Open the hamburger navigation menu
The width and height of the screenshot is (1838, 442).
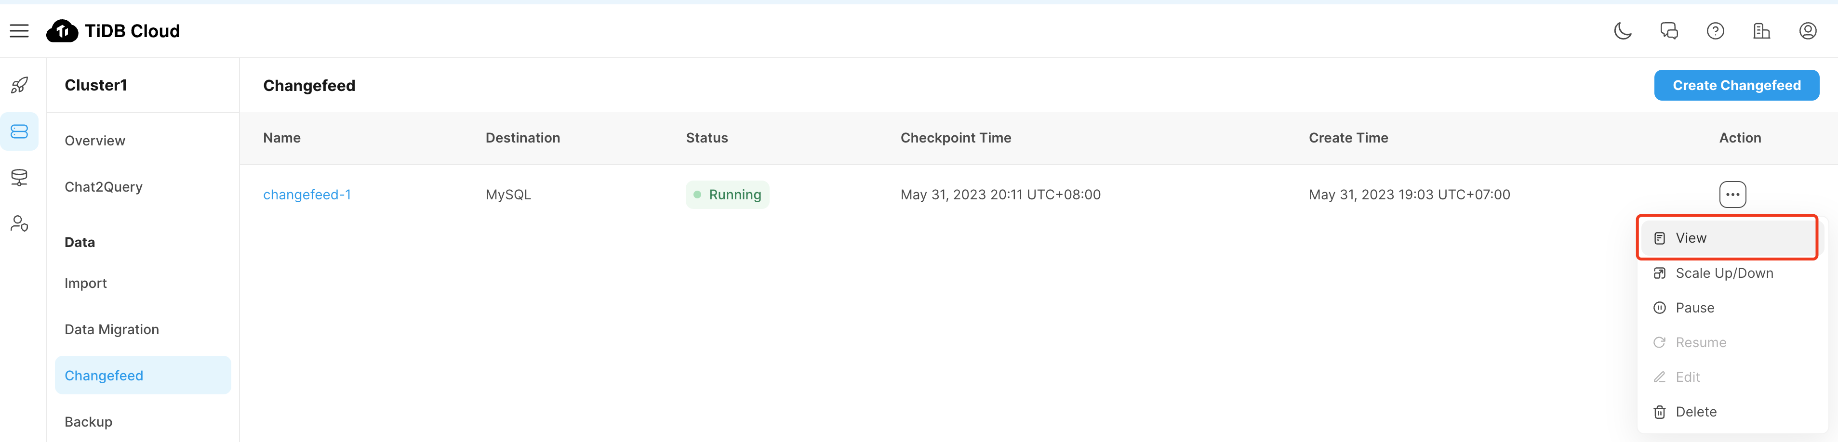point(19,31)
